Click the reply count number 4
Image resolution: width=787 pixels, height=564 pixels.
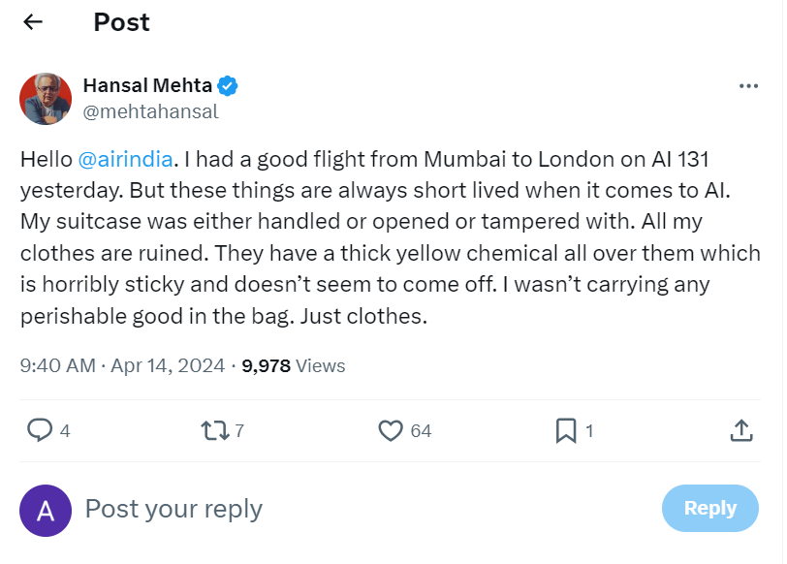click(65, 431)
